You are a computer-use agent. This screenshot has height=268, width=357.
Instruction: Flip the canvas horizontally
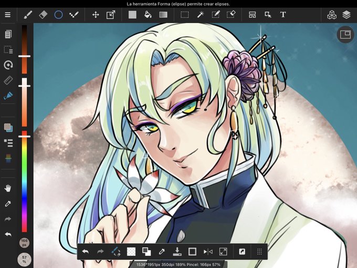tap(208, 252)
